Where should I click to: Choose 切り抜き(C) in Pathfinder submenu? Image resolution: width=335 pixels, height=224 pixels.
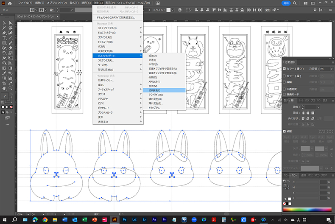(x=164, y=90)
